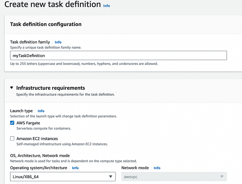Enable Amazon EC2 instances checkbox
This screenshot has width=242, height=184.
click(12, 138)
